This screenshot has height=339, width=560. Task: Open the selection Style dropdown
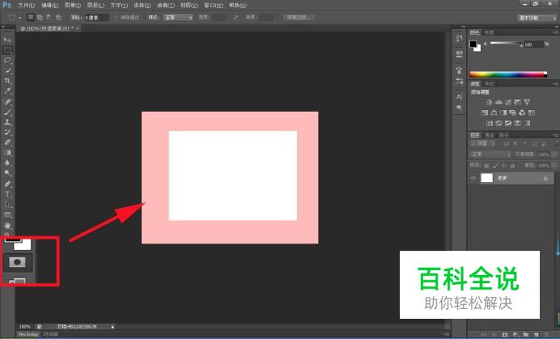[x=178, y=17]
